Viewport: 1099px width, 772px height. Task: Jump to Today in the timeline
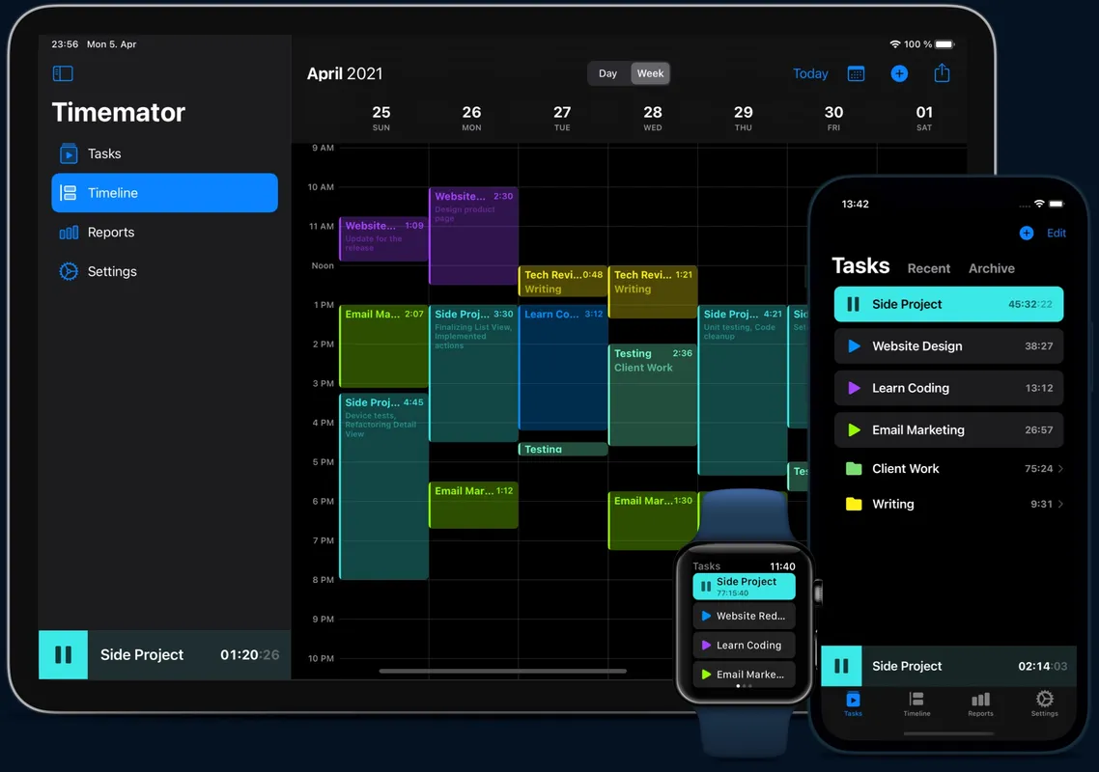[x=809, y=73]
